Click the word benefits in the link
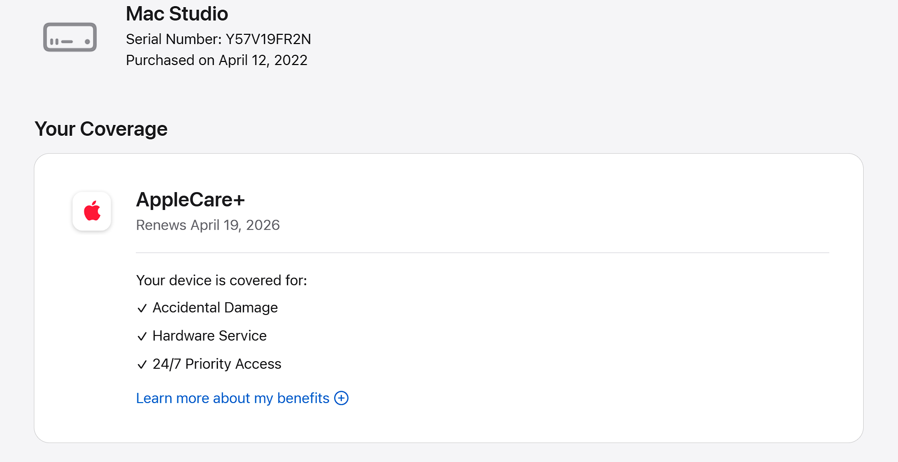Viewport: 898px width, 462px height. (303, 398)
